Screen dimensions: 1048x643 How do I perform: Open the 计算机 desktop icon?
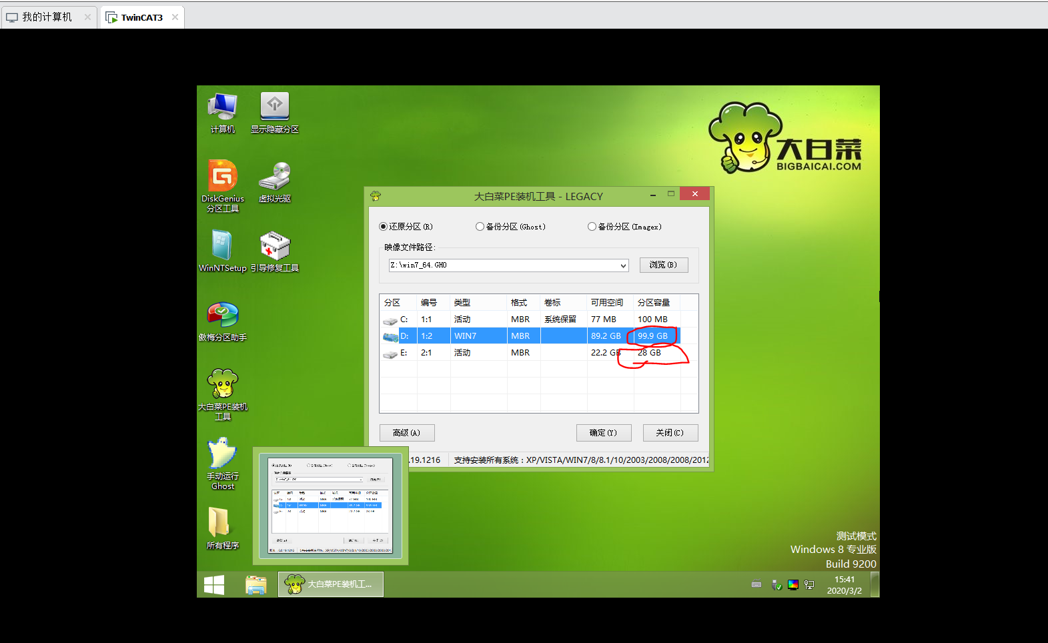coord(223,113)
